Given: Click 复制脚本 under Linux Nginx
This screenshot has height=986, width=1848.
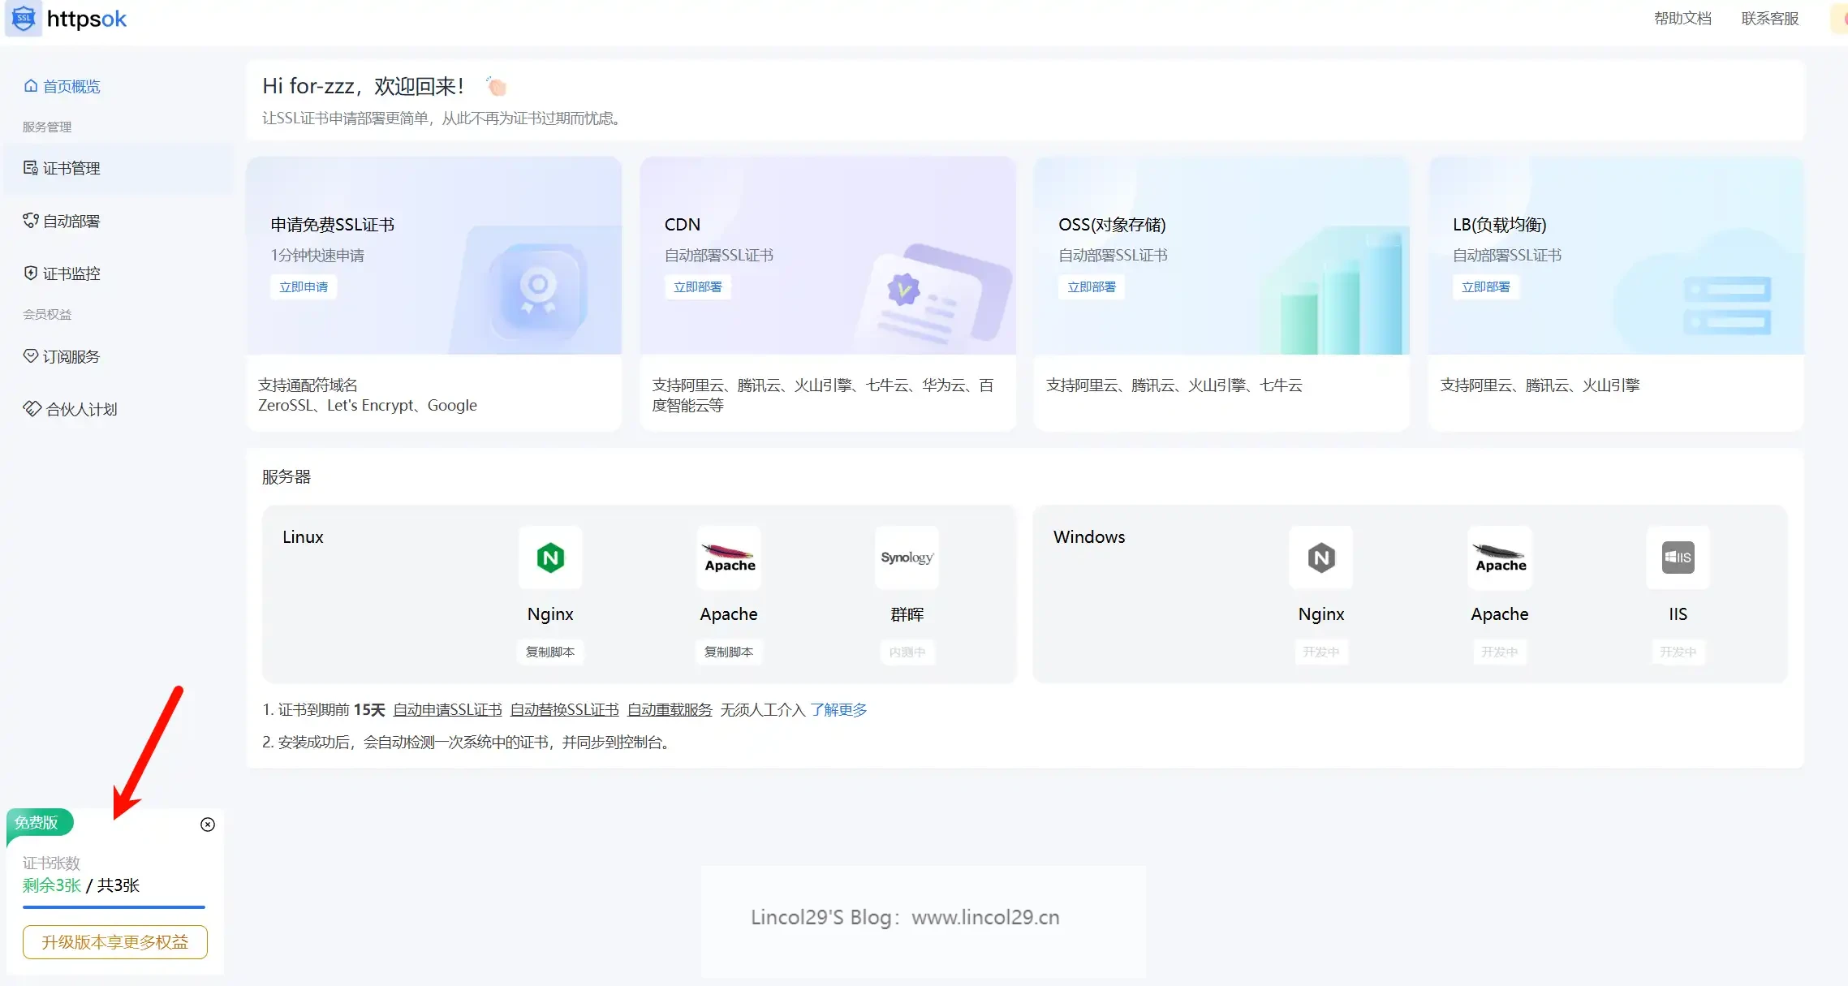Looking at the screenshot, I should click(550, 652).
